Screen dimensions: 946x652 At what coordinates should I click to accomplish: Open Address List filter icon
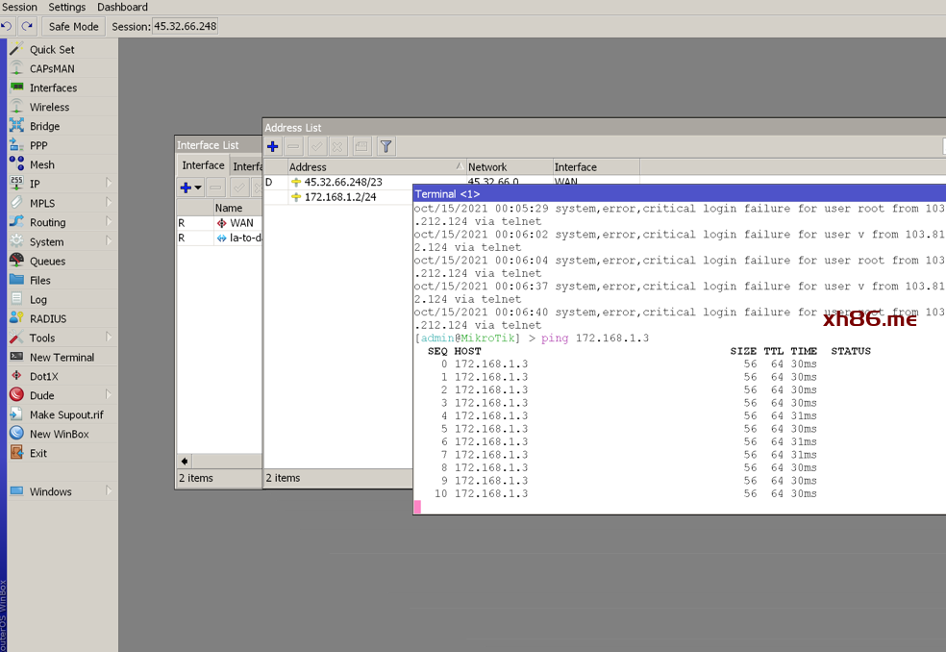(x=386, y=147)
